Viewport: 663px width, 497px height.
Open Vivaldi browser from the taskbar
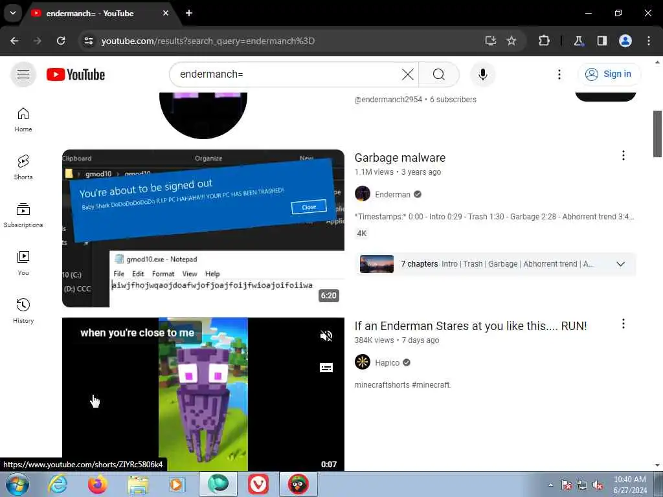258,484
